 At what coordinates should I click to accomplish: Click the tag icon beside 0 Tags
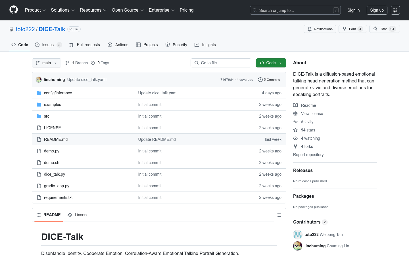click(x=93, y=63)
